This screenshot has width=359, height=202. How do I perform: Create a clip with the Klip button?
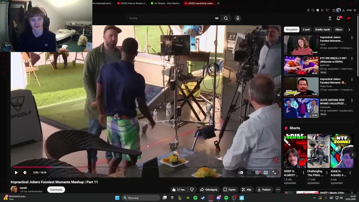click(247, 190)
